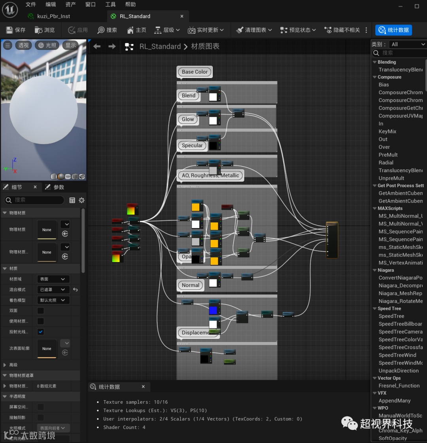
Task: Open the 混合模式 blend mode dropdown
Action: click(53, 289)
